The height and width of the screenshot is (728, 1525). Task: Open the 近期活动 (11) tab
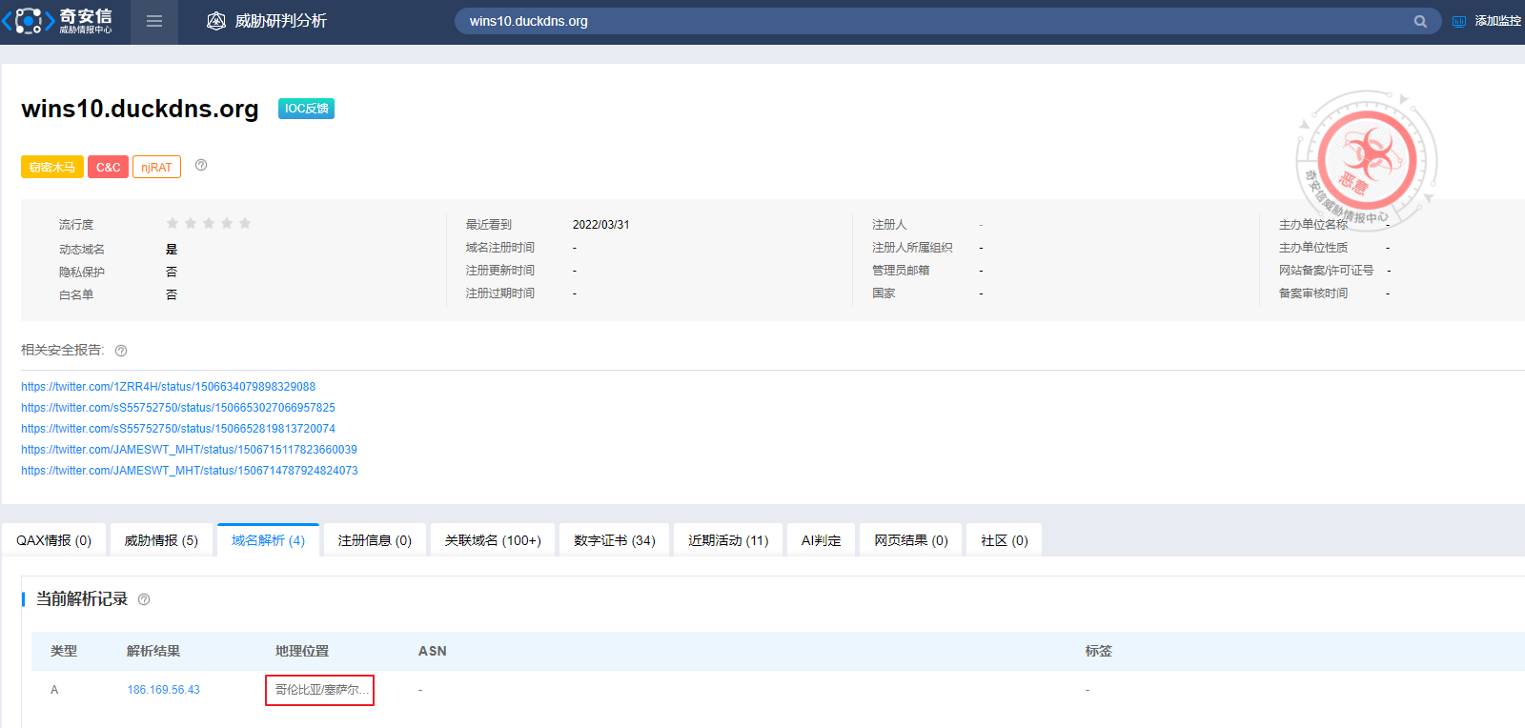click(x=728, y=540)
